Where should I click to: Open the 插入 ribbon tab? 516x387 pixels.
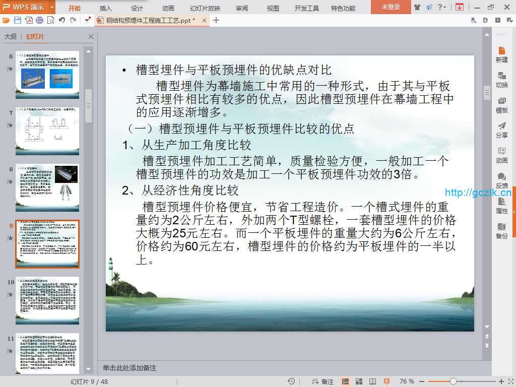pos(106,8)
